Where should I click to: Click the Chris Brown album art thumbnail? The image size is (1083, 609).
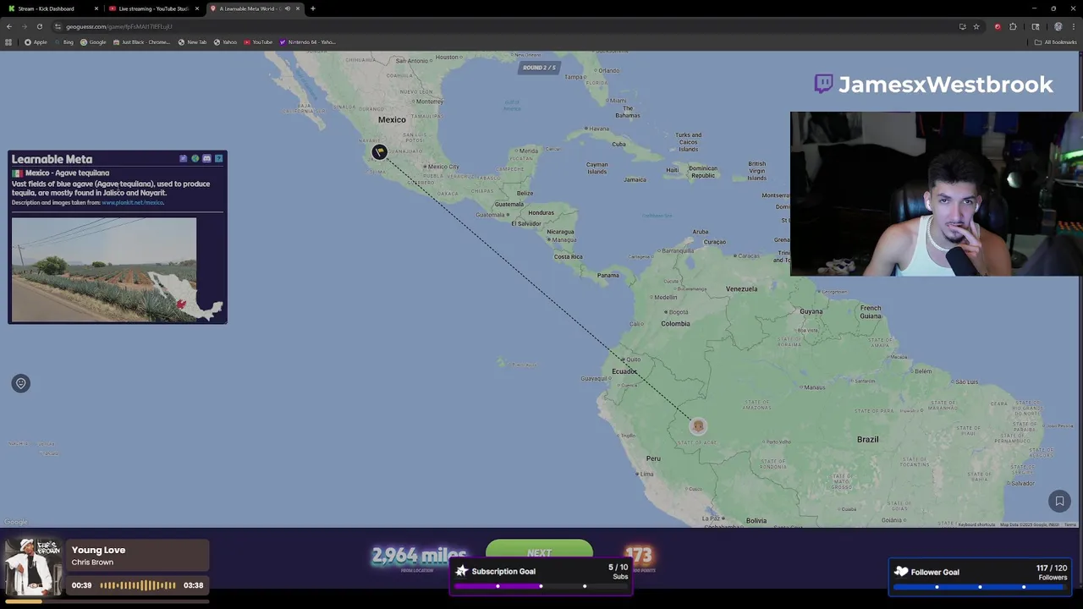click(33, 567)
